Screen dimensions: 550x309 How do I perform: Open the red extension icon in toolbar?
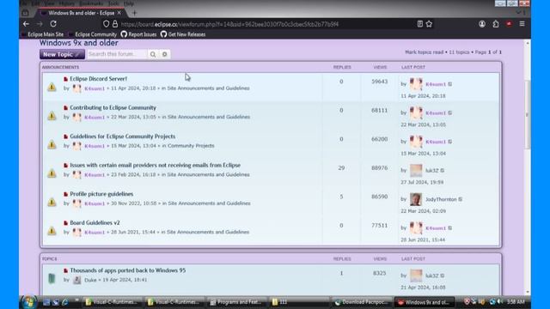point(509,24)
